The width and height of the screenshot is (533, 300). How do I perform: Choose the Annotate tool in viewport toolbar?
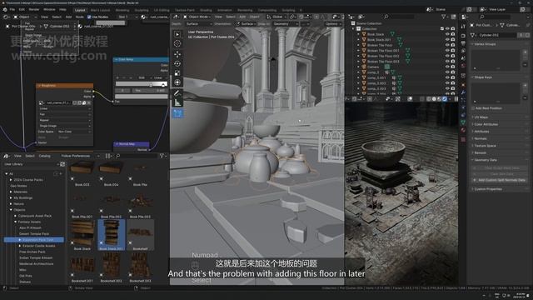click(x=177, y=92)
